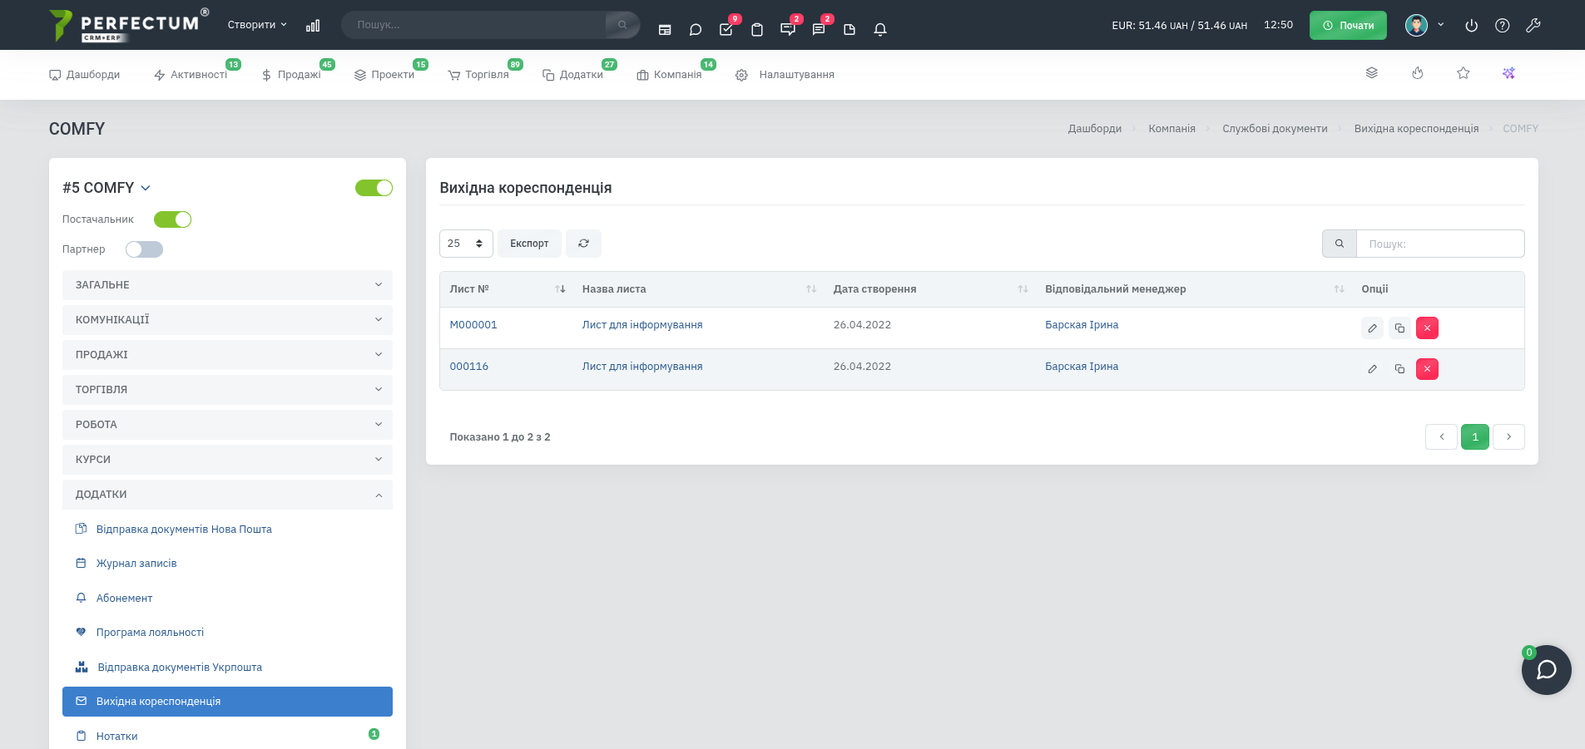Disable the Постачальник switch

pyautogui.click(x=172, y=219)
